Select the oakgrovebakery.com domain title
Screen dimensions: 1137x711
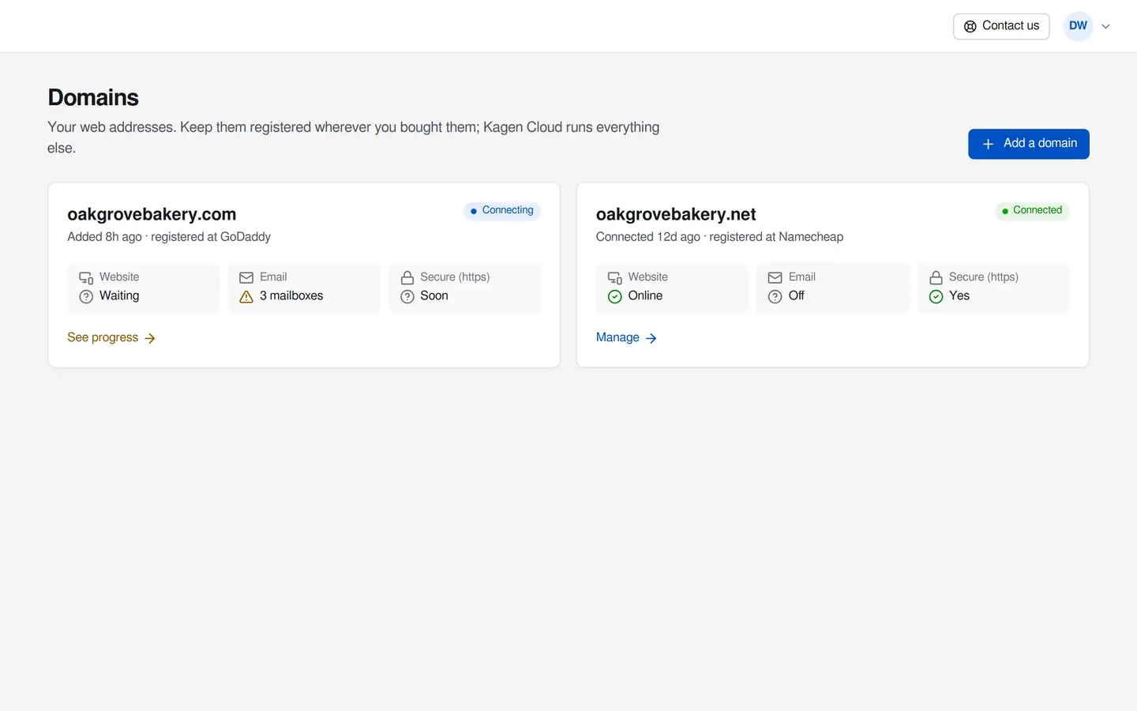tap(152, 214)
